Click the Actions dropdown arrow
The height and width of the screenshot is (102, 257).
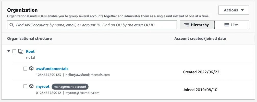pos(243,10)
